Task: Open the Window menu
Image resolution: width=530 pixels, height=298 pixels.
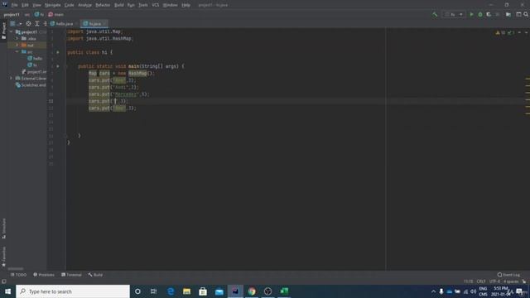Action: [170, 5]
